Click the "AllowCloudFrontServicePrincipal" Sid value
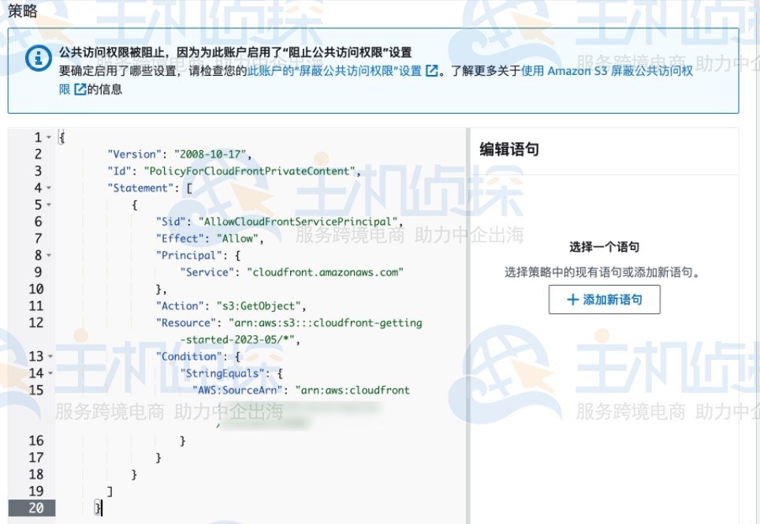 [297, 222]
